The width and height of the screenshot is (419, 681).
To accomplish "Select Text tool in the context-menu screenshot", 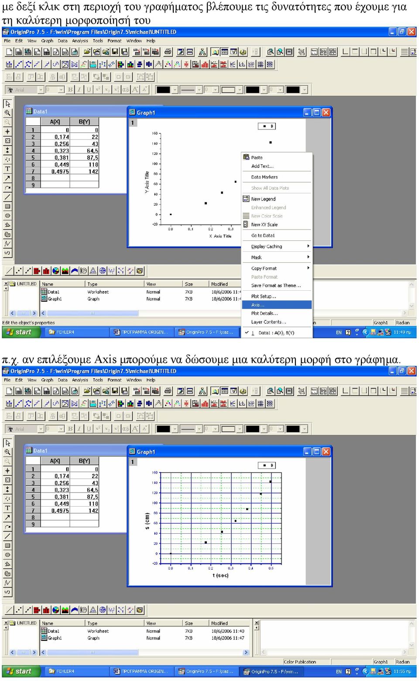I will click(7, 169).
